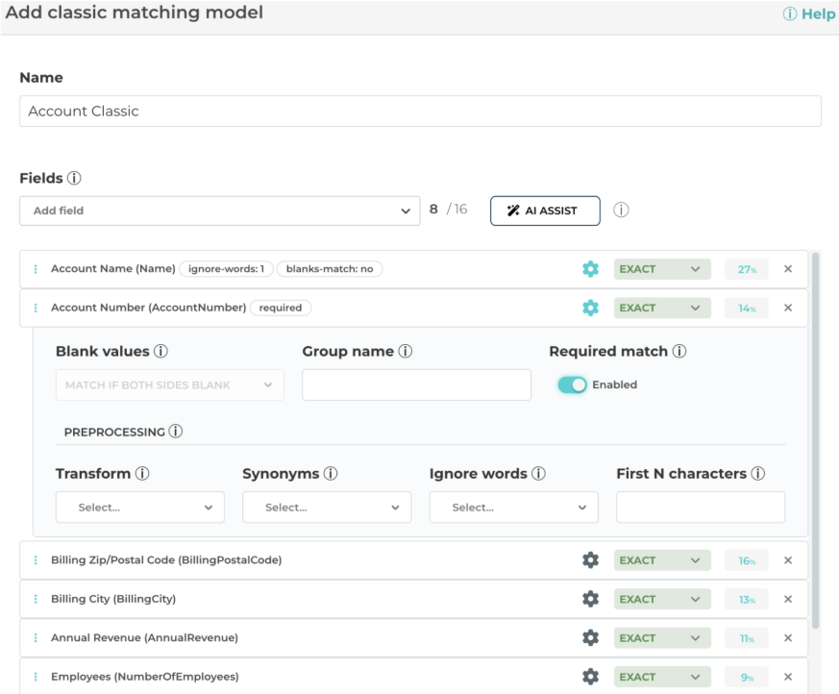
Task: Change EXACT match type for Billing Zip/Postal Code
Action: tap(662, 560)
